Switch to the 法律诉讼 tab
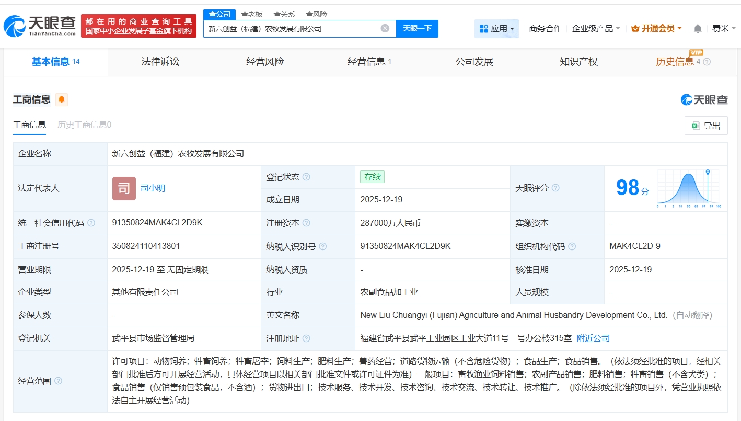 tap(160, 62)
